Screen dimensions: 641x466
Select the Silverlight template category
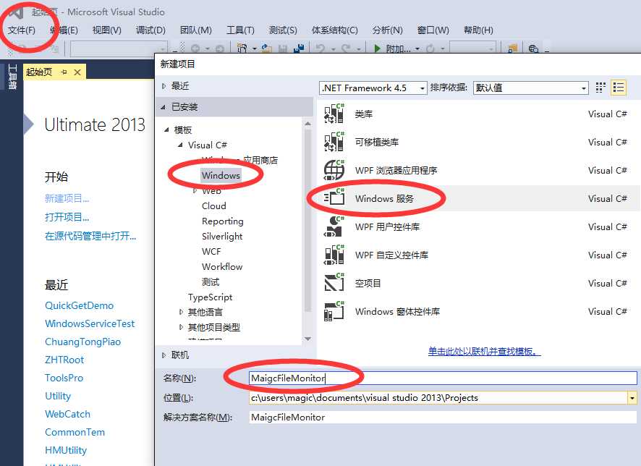(222, 237)
